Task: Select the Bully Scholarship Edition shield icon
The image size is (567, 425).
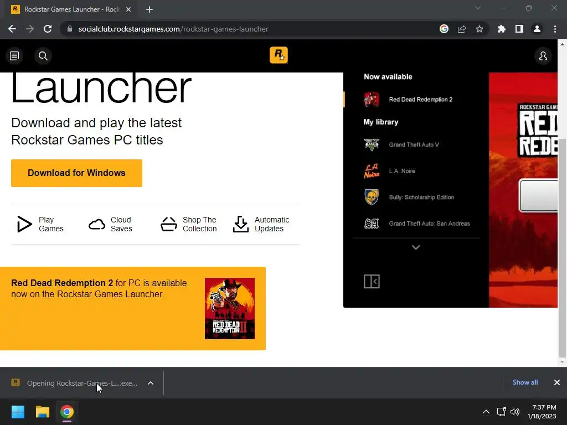Action: pos(372,198)
